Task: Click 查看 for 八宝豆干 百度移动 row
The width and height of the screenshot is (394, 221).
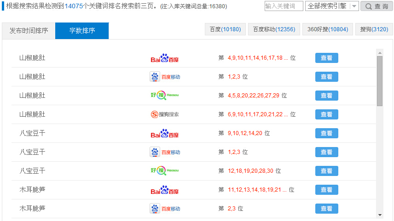Action: tap(327, 152)
